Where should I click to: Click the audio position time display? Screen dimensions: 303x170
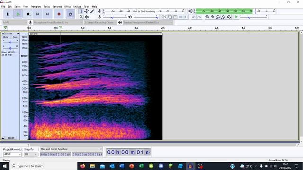128,152
